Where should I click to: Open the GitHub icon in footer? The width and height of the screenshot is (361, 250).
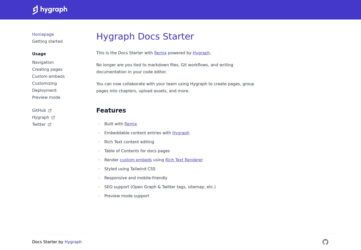[325, 242]
